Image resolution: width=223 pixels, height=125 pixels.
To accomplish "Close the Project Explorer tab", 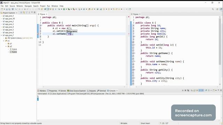I will (17, 13).
